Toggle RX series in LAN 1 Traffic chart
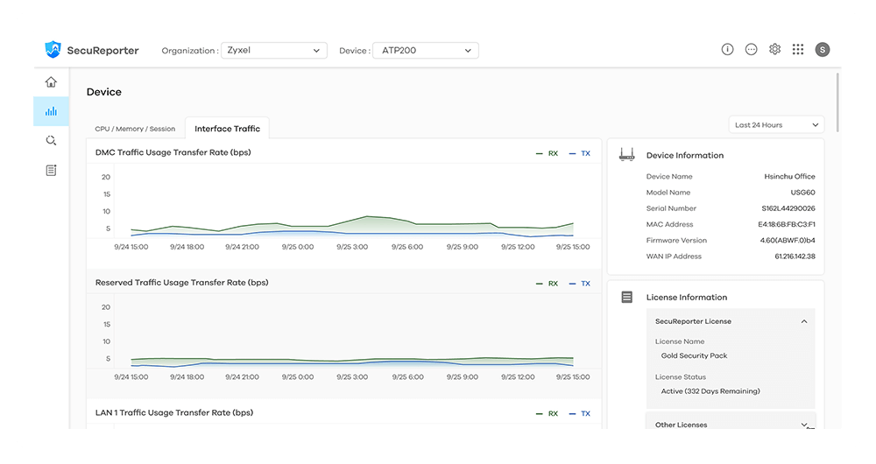This screenshot has height=464, width=876. [x=547, y=414]
